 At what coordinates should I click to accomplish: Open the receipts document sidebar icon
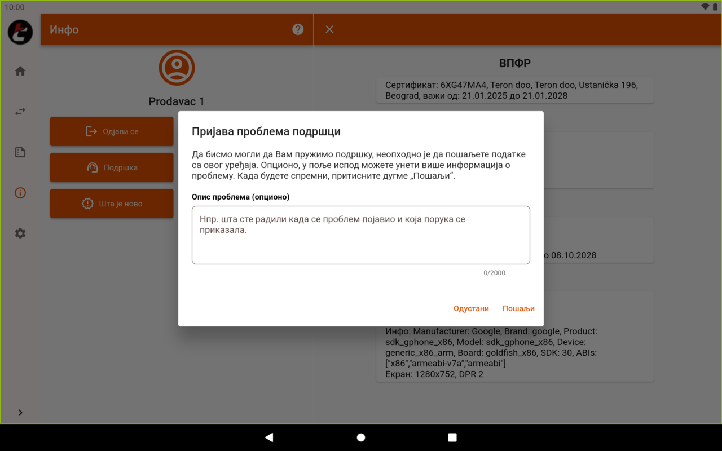20,152
